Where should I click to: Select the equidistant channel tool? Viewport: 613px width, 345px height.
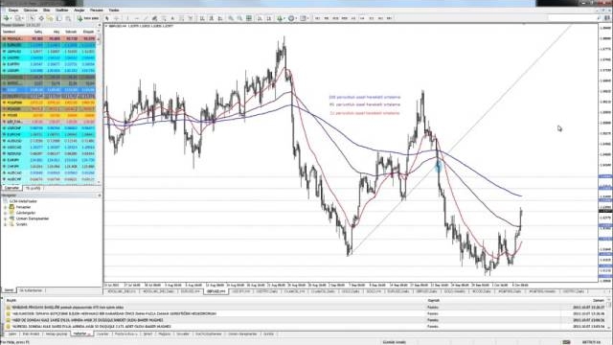click(x=155, y=18)
